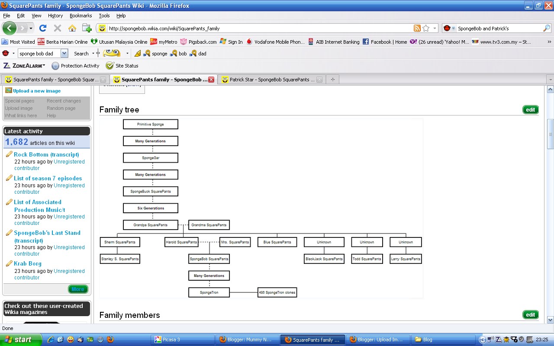Switch to Picasa 3 in taskbar
This screenshot has width=554, height=346.
point(182,340)
